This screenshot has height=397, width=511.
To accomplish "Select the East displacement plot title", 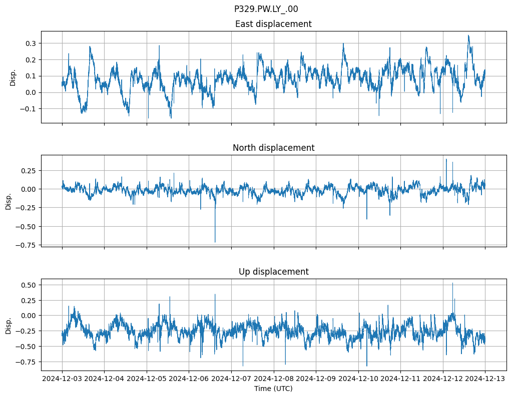I will pyautogui.click(x=273, y=24).
